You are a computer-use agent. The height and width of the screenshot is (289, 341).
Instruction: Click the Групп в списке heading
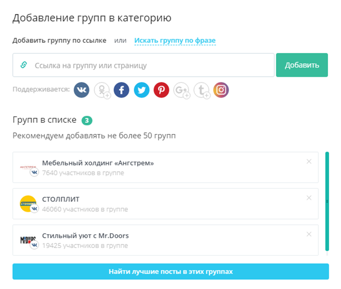coord(44,120)
